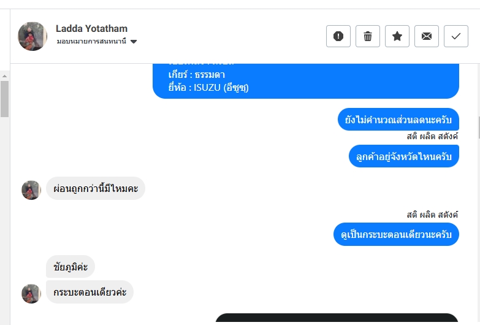Click the left panel scrollbar thumb
Viewport: 480px width, 325px height.
click(4, 99)
